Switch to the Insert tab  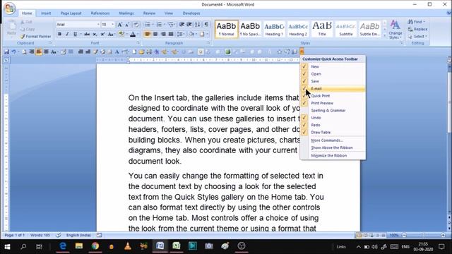point(46,13)
